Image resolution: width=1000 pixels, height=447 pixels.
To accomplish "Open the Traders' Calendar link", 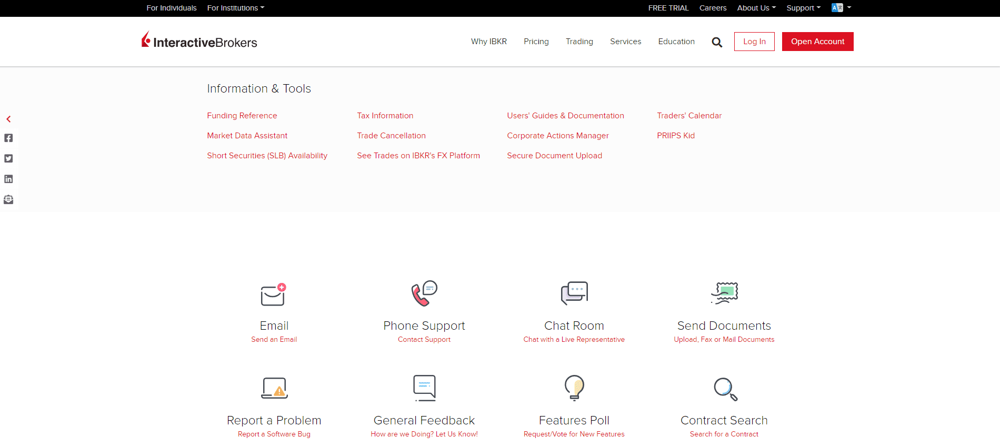I will [x=689, y=116].
